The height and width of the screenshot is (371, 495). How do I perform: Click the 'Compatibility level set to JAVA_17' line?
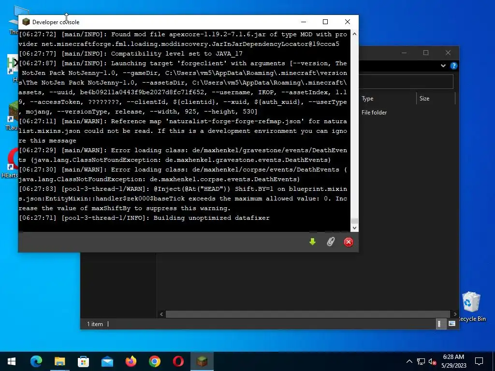pos(131,54)
